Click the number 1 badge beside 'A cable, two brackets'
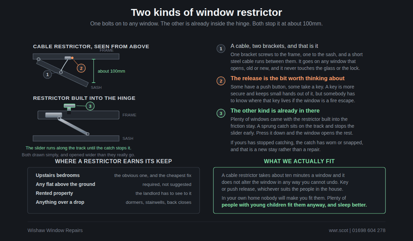Viewport: 413px width, 241px height. coord(221,49)
